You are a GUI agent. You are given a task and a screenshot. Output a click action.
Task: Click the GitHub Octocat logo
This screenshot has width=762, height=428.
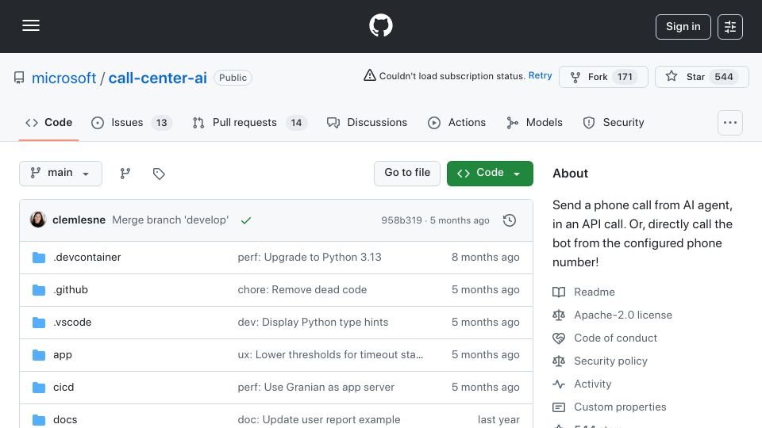point(380,25)
